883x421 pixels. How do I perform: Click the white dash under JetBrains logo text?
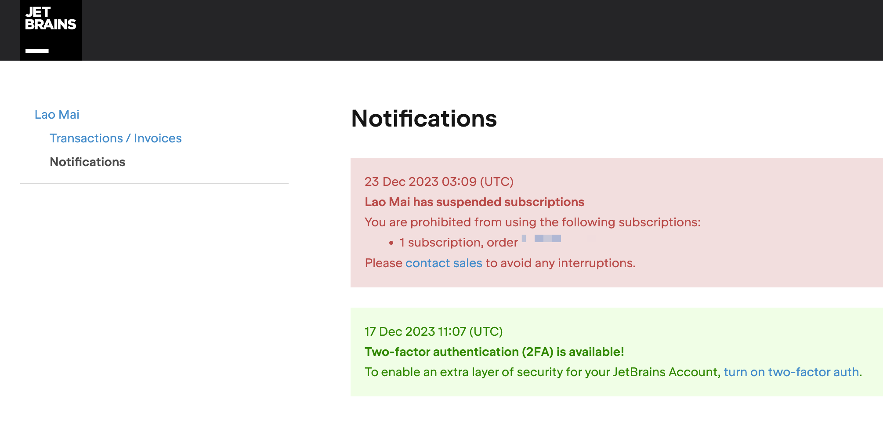coord(37,51)
